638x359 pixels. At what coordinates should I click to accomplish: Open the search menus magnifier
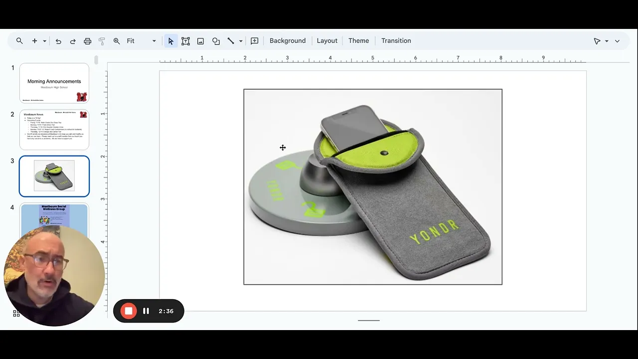click(19, 41)
